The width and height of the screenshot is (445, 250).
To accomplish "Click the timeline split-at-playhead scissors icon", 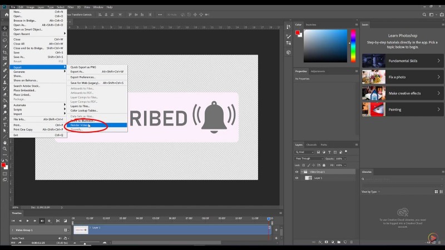I will (58, 221).
